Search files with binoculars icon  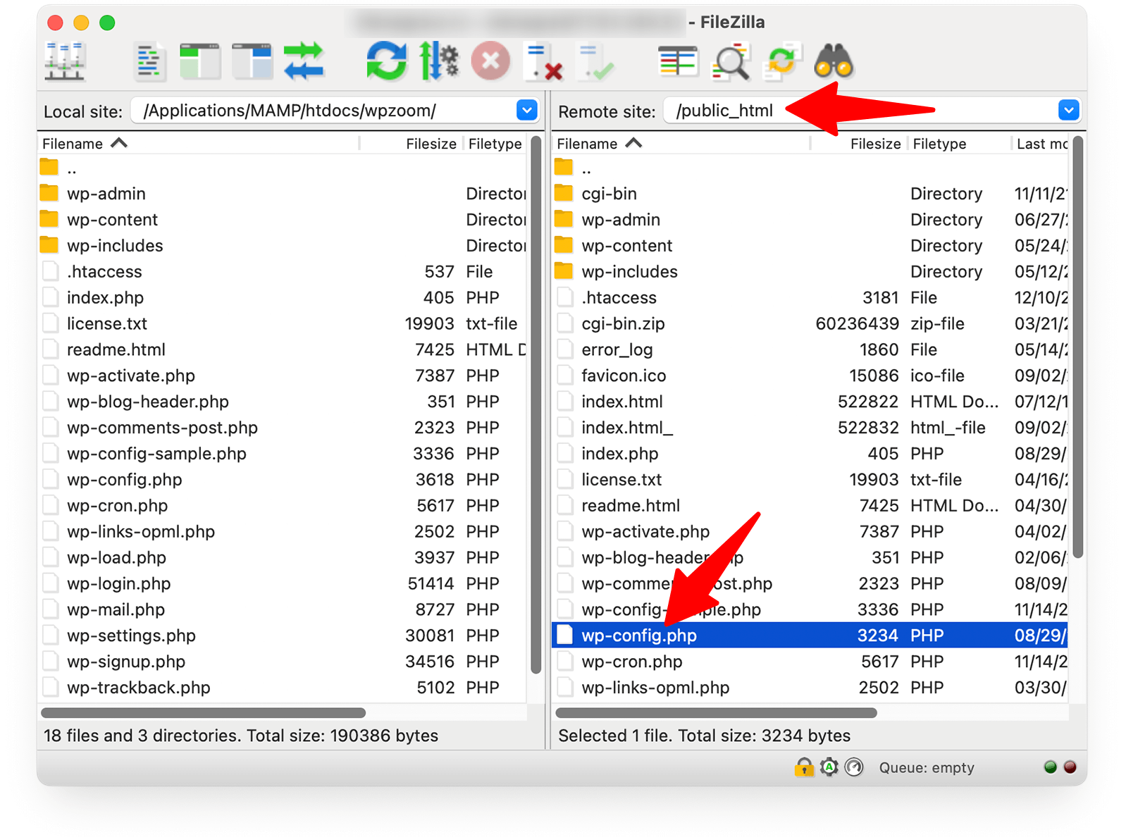[834, 61]
